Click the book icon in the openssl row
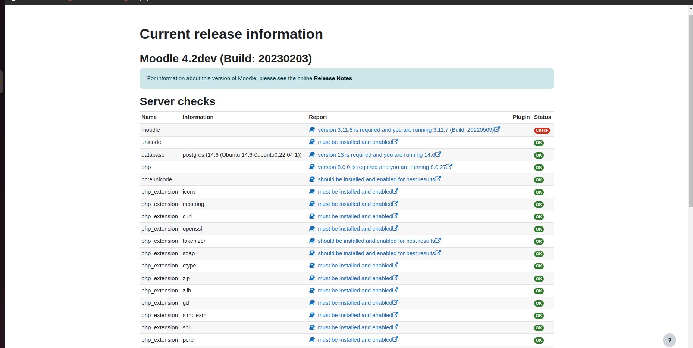 click(x=312, y=228)
